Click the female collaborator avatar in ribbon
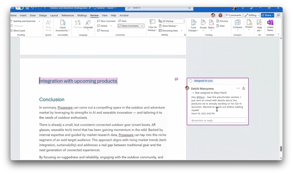The image size is (293, 174). click(x=221, y=15)
